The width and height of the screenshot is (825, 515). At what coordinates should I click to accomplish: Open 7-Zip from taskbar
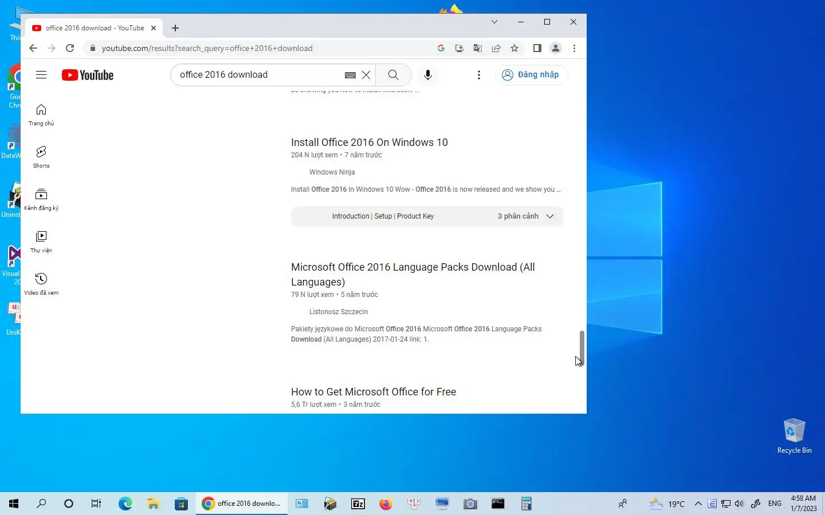(358, 504)
